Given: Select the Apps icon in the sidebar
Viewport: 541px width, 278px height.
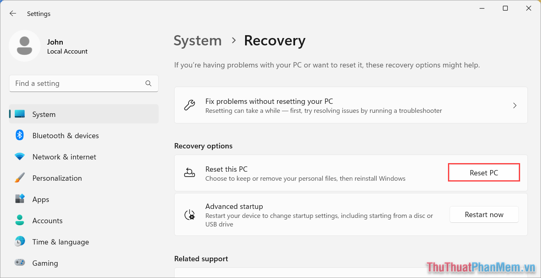Looking at the screenshot, I should 19,199.
